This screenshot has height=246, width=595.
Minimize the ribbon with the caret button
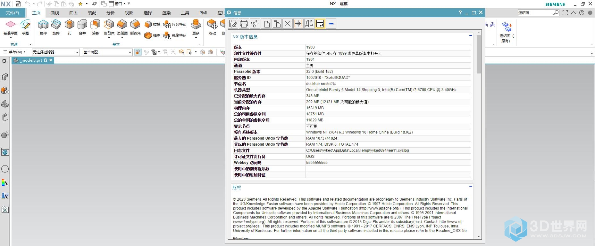(574, 13)
